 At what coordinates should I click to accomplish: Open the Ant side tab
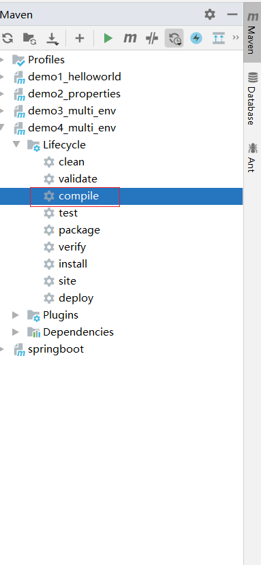[252, 158]
